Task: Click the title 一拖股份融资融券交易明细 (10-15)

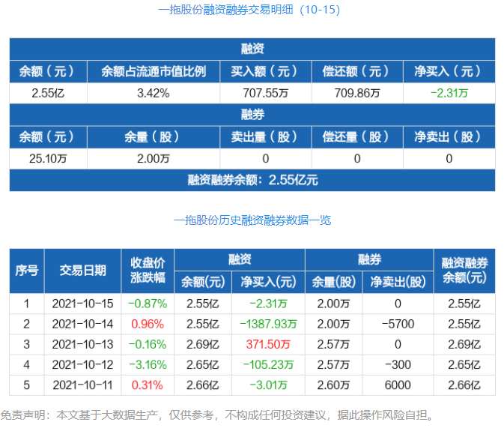Action: click(x=249, y=10)
